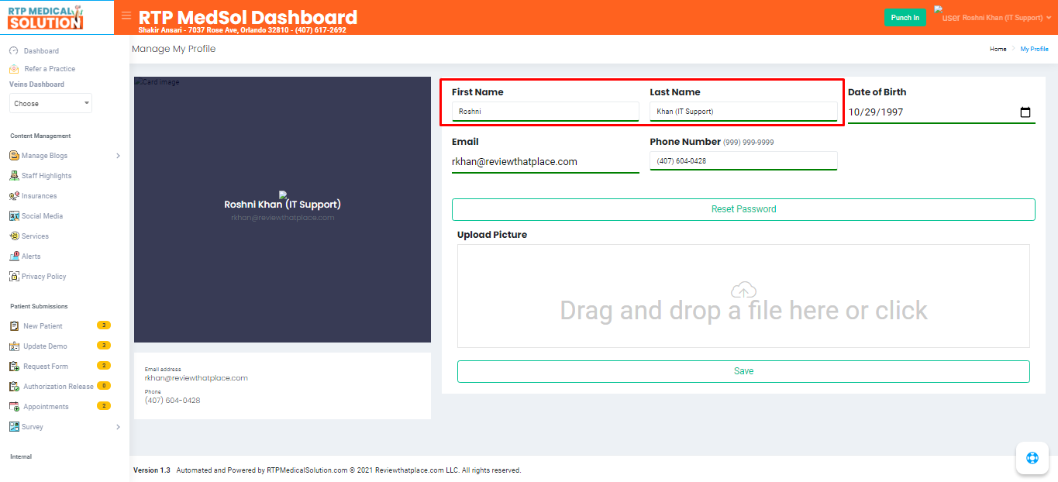This screenshot has height=482, width=1058.
Task: Click the Date of Birth field
Action: 941,112
